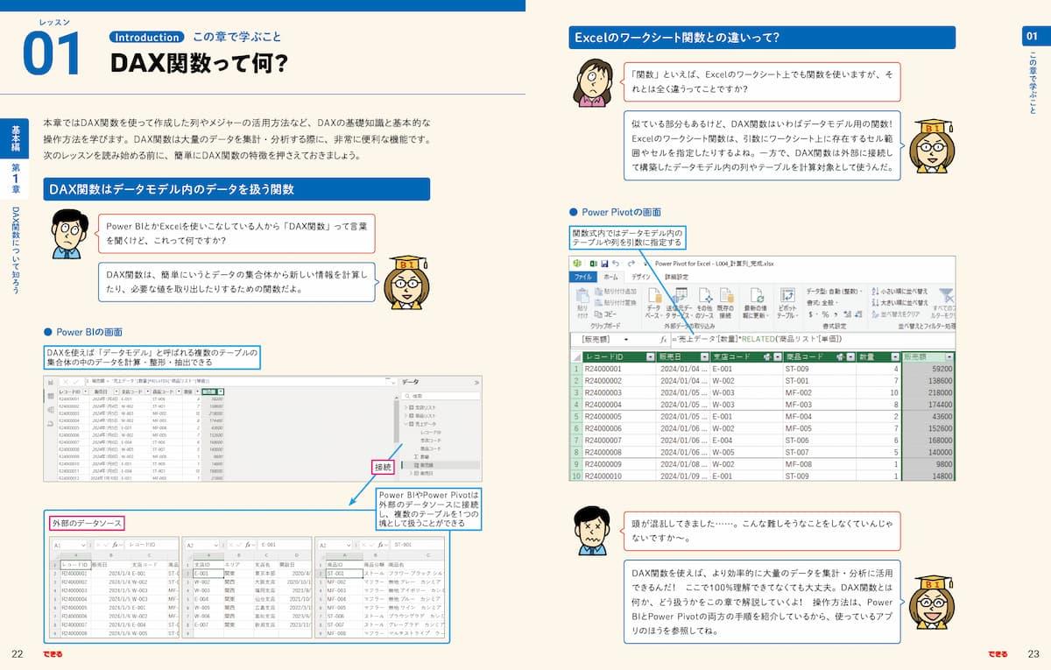
Task: Click cell MF-008 in the 商品コード column
Action: pos(820,464)
